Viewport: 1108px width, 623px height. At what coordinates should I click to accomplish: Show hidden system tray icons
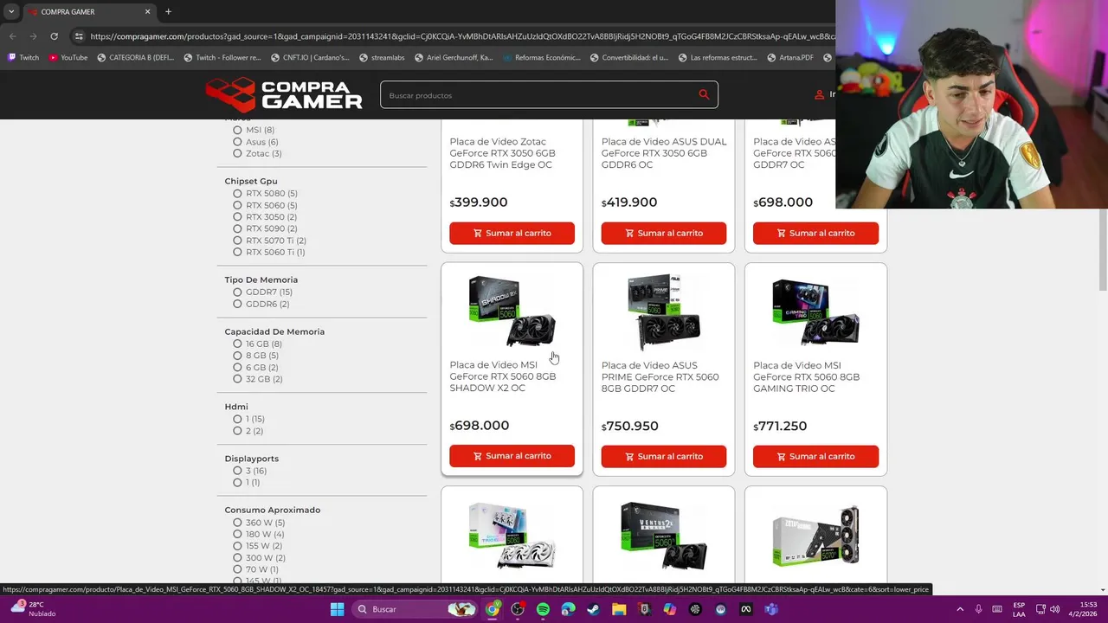[x=960, y=609]
